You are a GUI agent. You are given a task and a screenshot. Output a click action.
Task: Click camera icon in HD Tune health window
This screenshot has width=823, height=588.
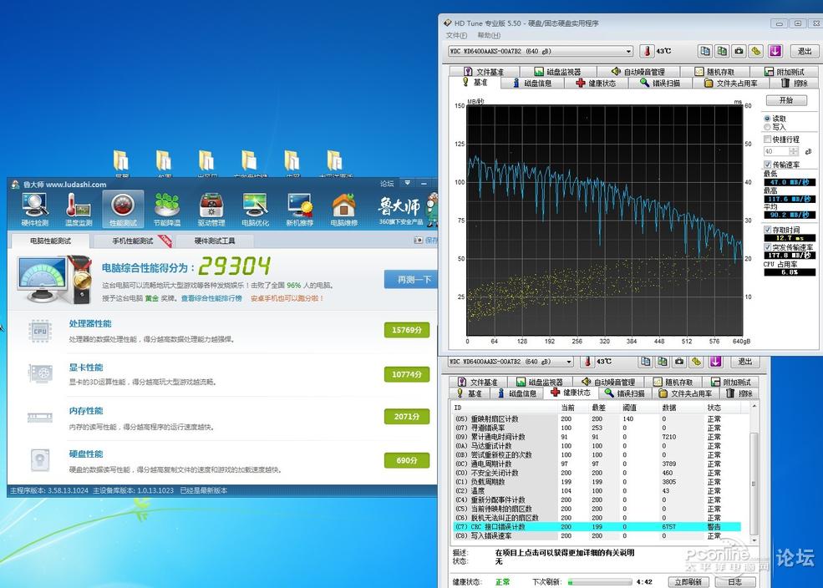coord(679,362)
